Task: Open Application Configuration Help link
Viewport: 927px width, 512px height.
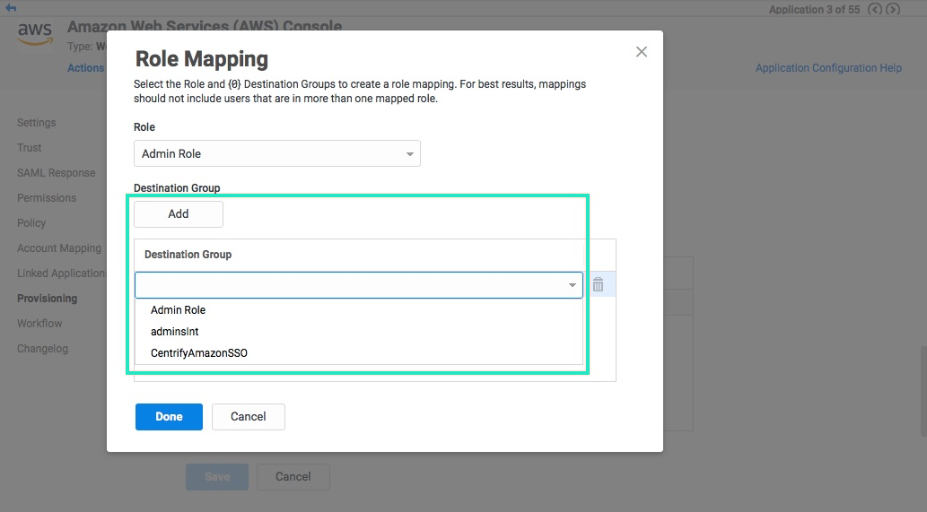Action: pos(828,68)
